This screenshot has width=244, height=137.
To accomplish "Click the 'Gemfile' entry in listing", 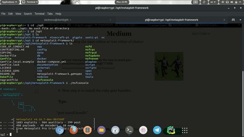I will [6, 59].
